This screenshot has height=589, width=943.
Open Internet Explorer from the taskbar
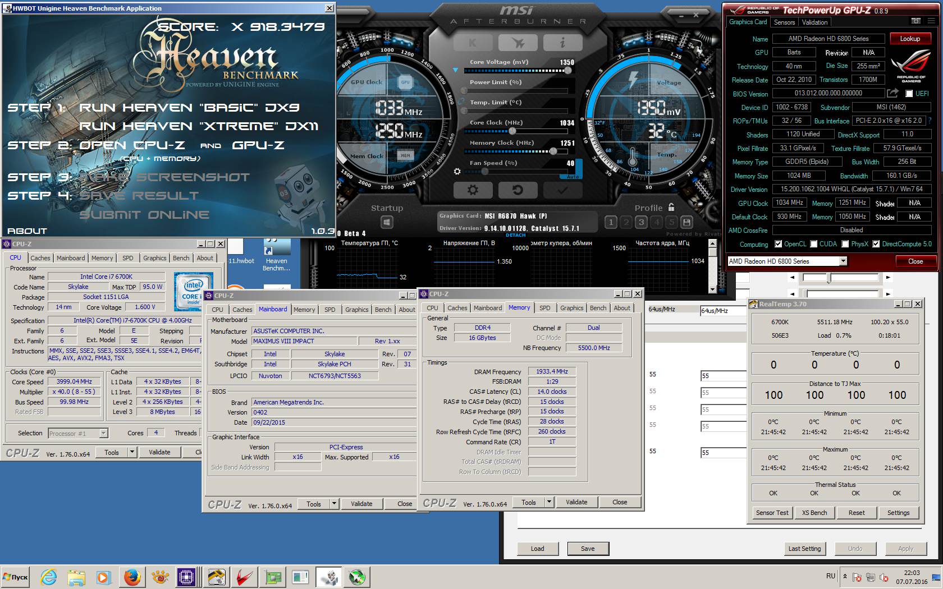tap(48, 577)
